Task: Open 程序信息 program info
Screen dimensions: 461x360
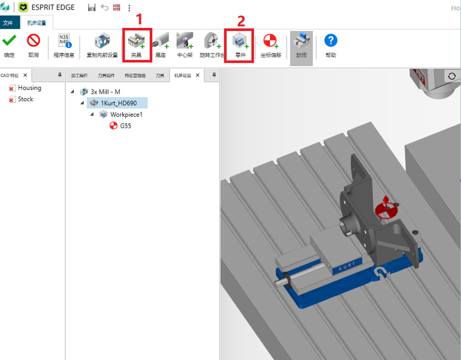Action: 64,45
